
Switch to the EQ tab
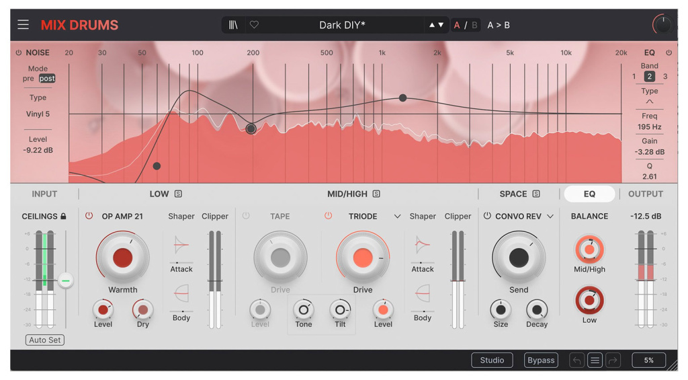point(589,194)
